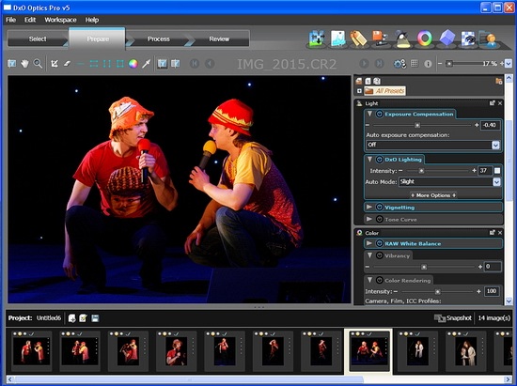Click the Exposure Compensation slider handle
Screen dimensions: 517x386
417,125
